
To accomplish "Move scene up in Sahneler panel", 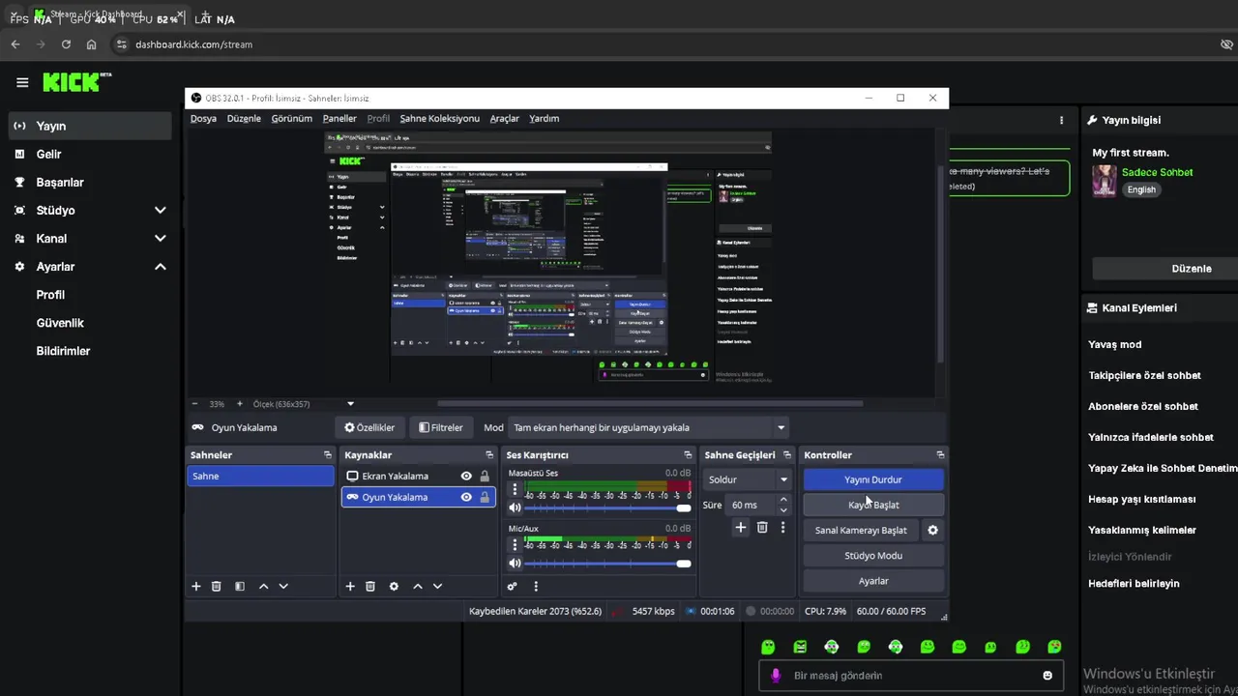I will point(263,586).
